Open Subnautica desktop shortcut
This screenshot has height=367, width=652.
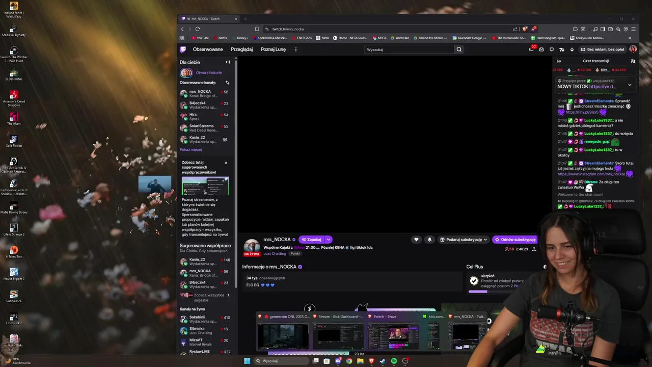[x=14, y=296]
